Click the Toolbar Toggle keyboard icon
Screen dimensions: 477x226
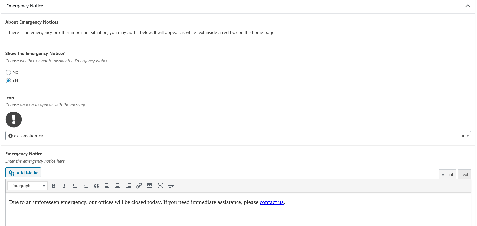click(171, 186)
